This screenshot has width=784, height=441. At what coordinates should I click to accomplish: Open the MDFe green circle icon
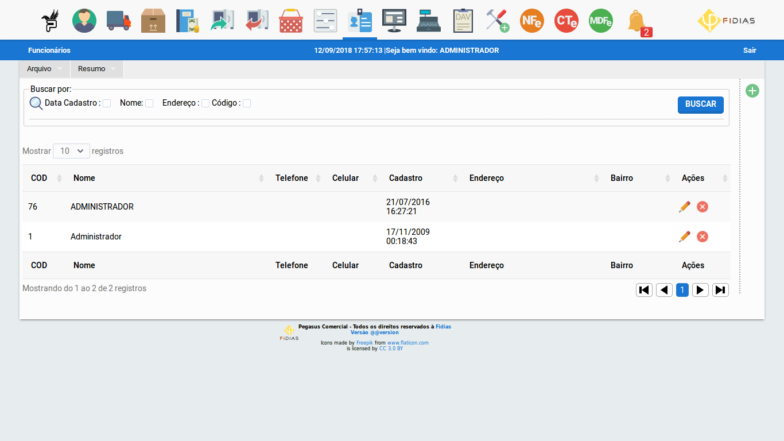[601, 21]
